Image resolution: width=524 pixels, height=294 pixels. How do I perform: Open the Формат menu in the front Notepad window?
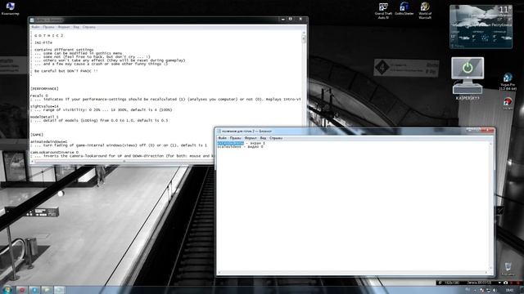(251, 138)
